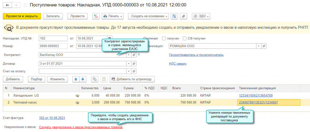Move table row up with blue arrow
Viewport: 310px width, 132px height.
point(76,79)
